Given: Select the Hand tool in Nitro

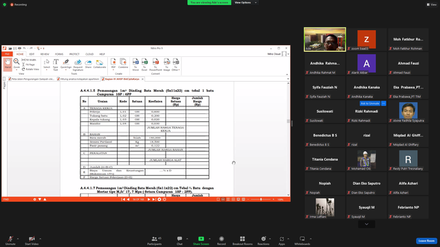Looking at the screenshot, I should coord(8,64).
